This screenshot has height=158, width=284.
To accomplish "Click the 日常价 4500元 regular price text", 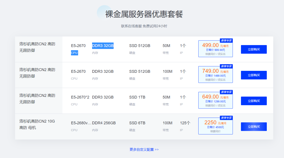I will (x=215, y=127).
